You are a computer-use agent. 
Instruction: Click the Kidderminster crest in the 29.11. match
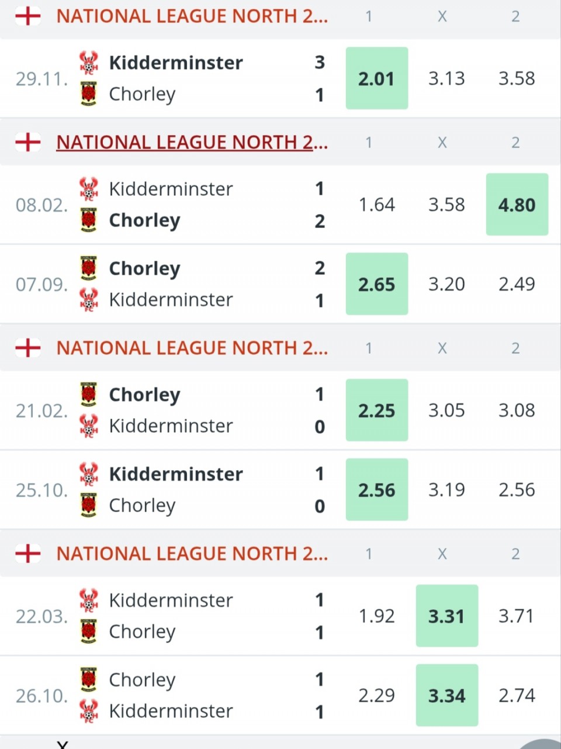click(x=88, y=62)
